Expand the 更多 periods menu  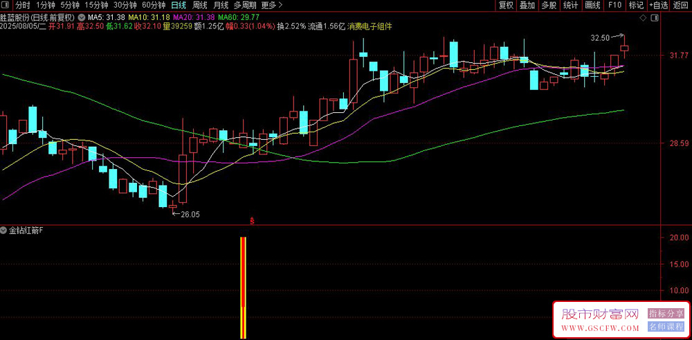(272, 6)
